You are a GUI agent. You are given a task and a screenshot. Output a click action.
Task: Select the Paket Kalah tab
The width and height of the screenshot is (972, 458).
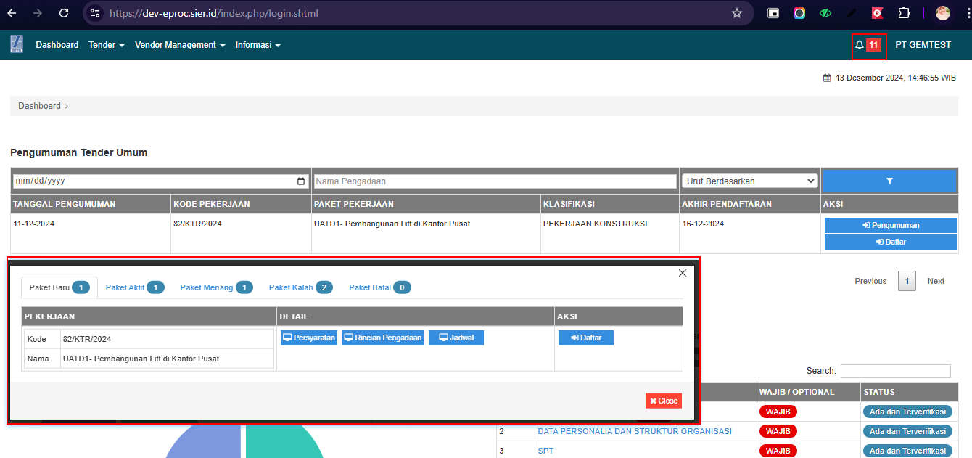(x=300, y=287)
